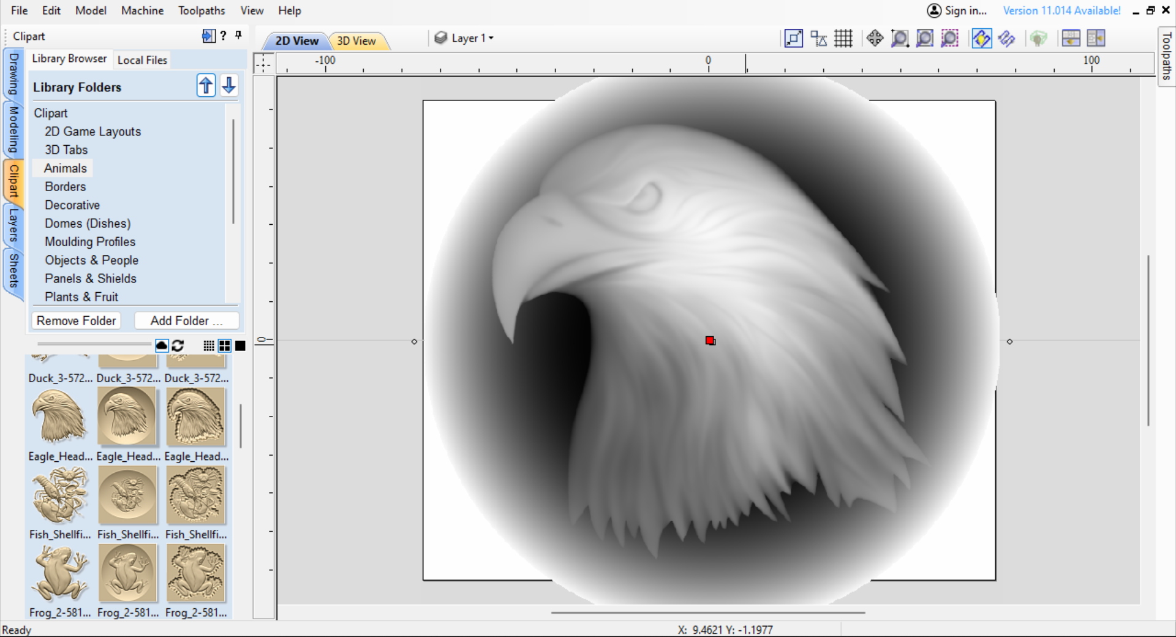Select the Zoom Box tool

pyautogui.click(x=899, y=38)
